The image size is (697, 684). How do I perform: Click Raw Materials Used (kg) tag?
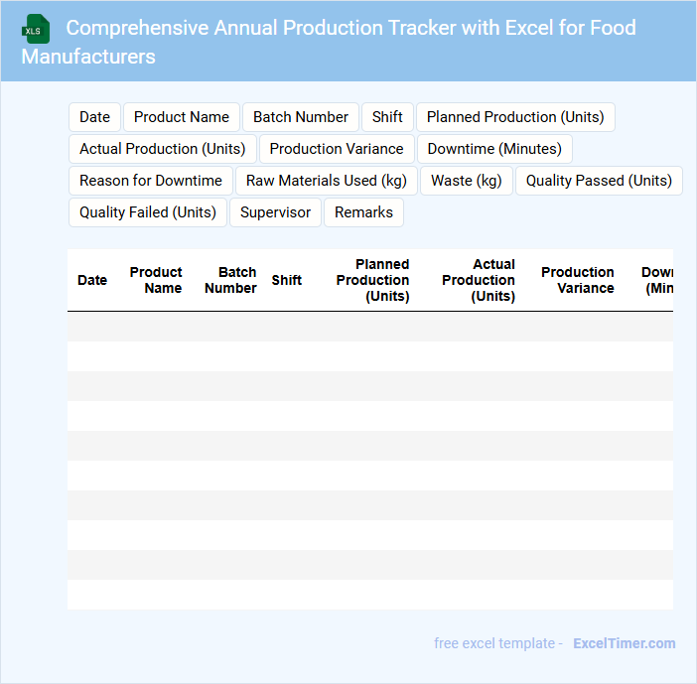click(x=327, y=181)
